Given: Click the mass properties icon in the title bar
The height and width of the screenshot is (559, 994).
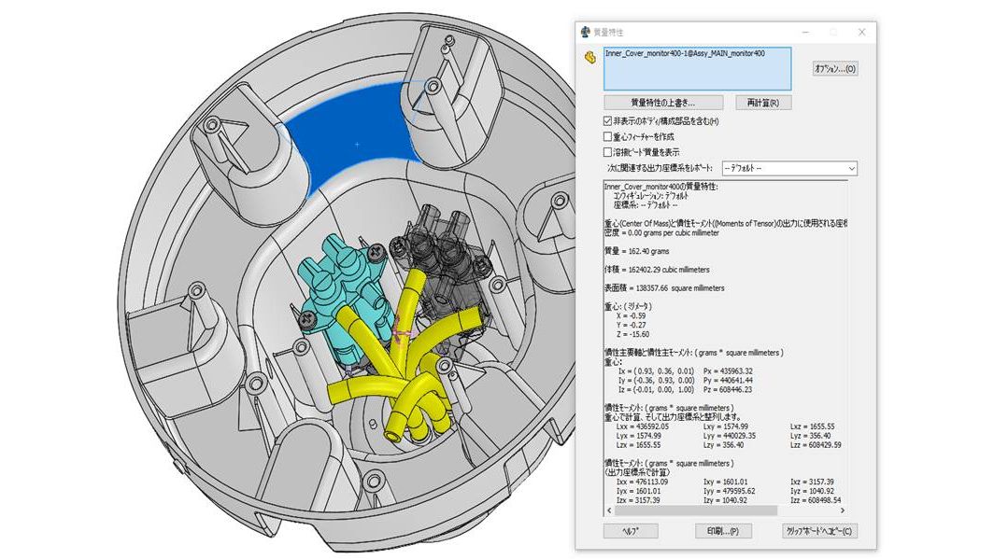Looking at the screenshot, I should click(585, 32).
